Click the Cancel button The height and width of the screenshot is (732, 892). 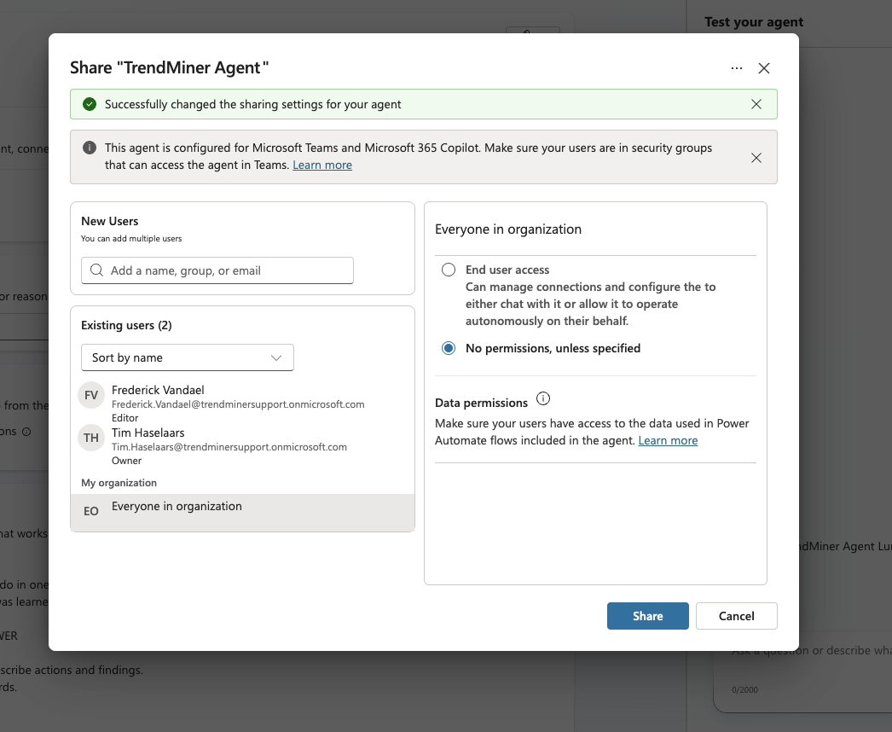(736, 616)
